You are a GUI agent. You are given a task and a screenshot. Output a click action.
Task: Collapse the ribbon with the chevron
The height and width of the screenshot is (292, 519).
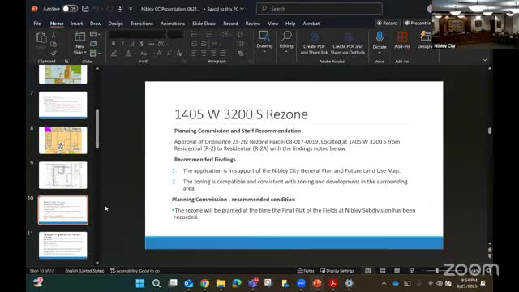point(485,60)
